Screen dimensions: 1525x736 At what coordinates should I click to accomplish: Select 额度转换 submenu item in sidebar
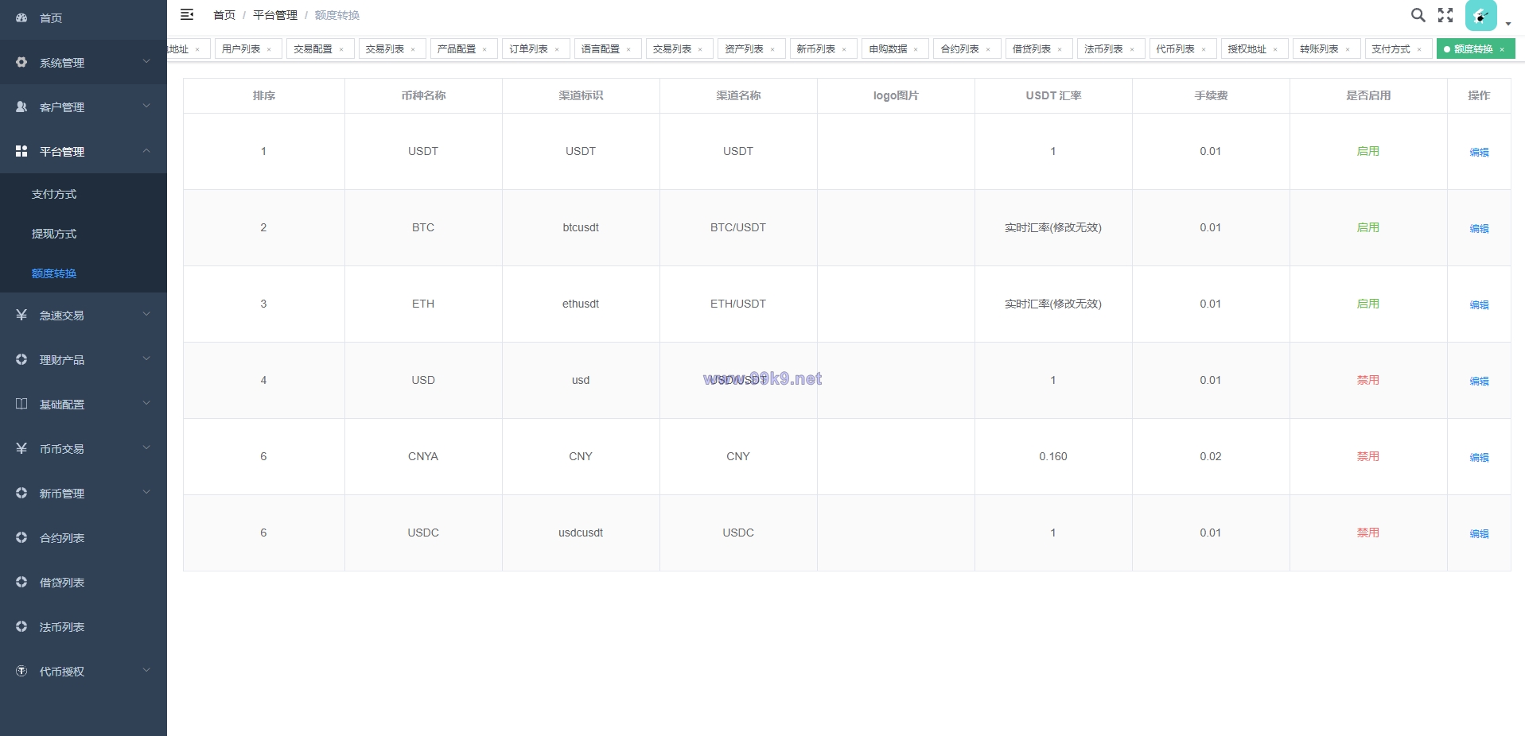(84, 273)
